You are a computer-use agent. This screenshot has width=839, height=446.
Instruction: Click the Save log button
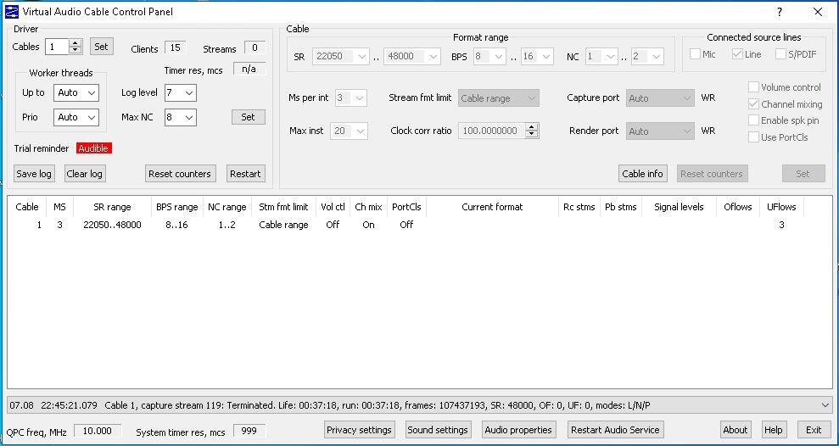[x=34, y=174]
